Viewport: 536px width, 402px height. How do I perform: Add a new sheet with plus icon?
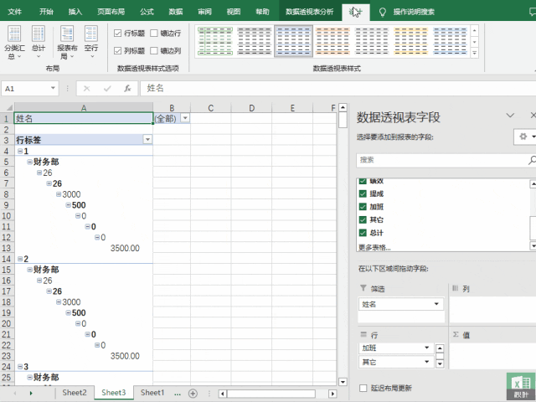click(x=193, y=393)
